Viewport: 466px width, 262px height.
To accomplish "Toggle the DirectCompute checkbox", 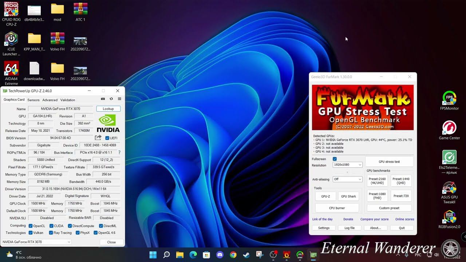I will coord(70,226).
